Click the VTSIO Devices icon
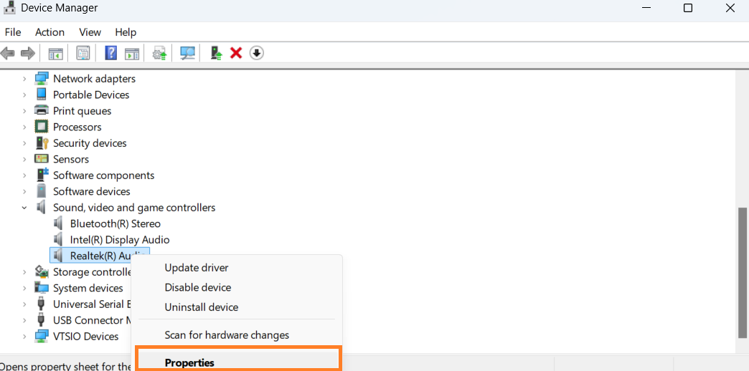Viewport: 749px width, 371px height. 42,336
